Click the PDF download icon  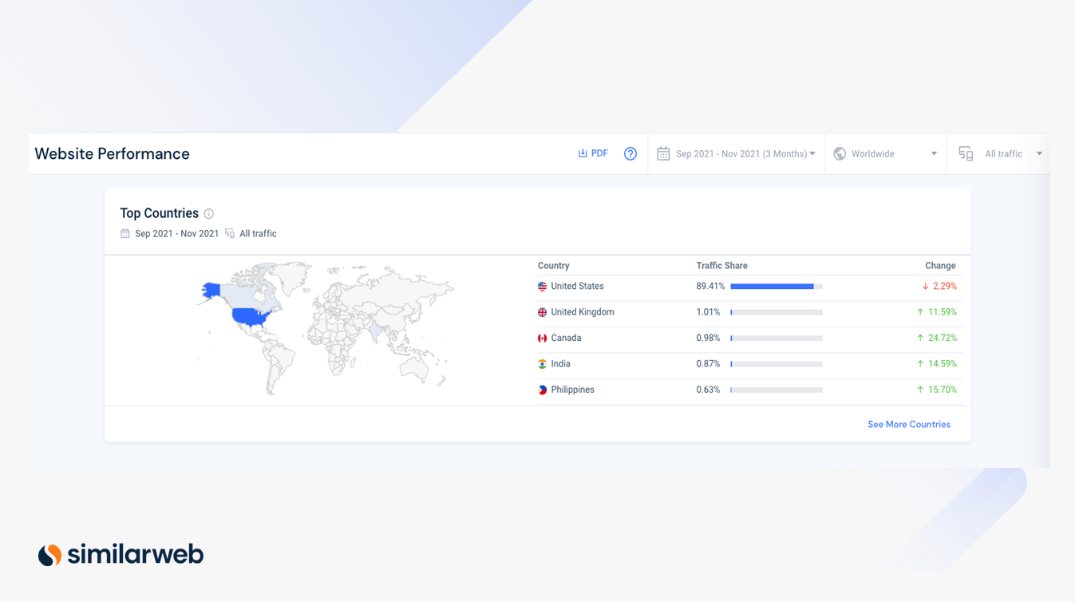pyautogui.click(x=582, y=153)
